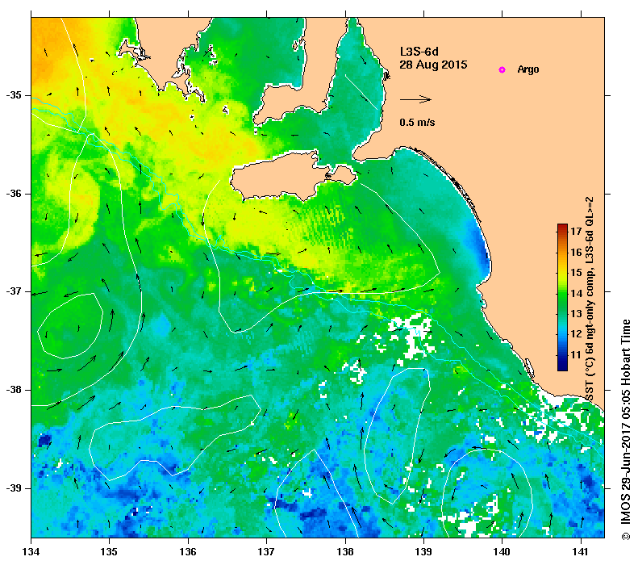Click the 0.5 m/s reference arrow
This screenshot has height=565, width=638.
point(415,99)
